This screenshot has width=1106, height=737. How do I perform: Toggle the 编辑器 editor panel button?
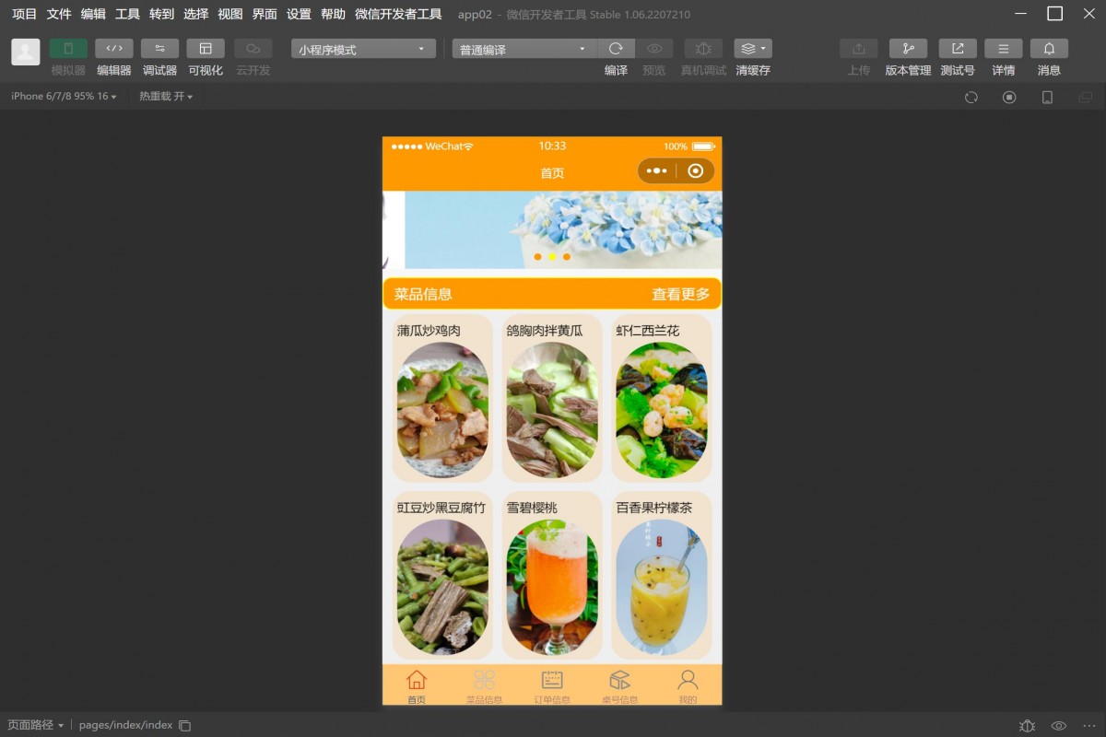click(114, 49)
